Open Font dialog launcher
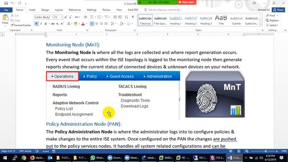The height and width of the screenshot is (162, 288). pyautogui.click(x=87, y=30)
